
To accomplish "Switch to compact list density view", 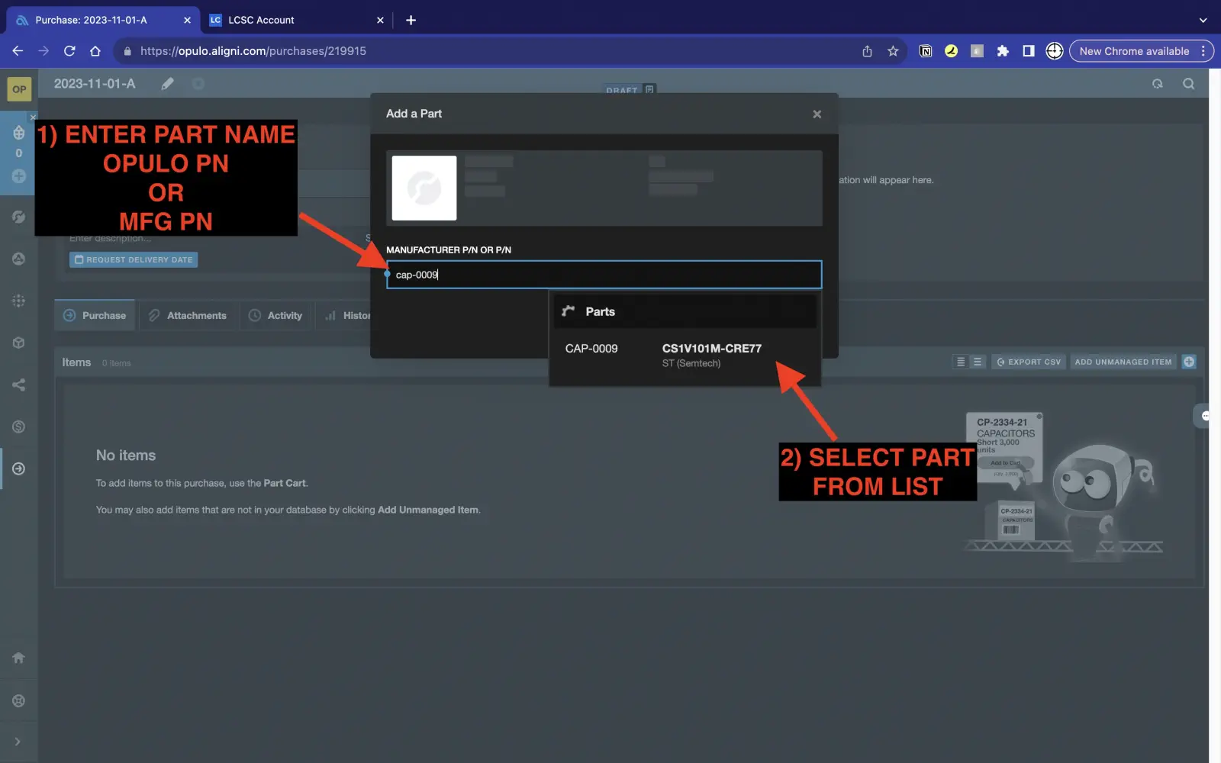I will pyautogui.click(x=961, y=362).
